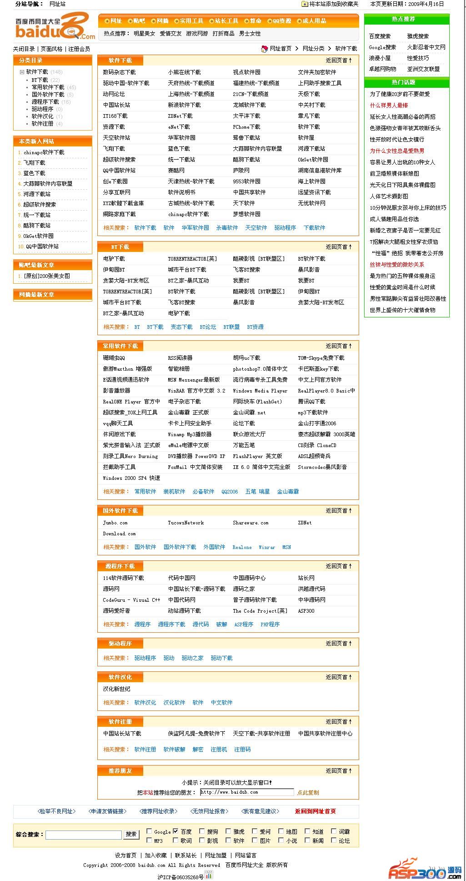Open 百度搜索 in 热点推荐
The width and height of the screenshot is (466, 881).
coord(380,36)
